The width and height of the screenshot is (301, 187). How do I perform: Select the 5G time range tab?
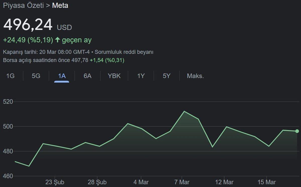click(x=36, y=76)
